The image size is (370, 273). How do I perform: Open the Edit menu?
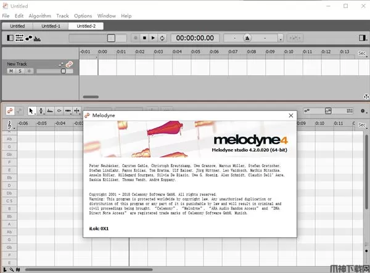pos(19,16)
